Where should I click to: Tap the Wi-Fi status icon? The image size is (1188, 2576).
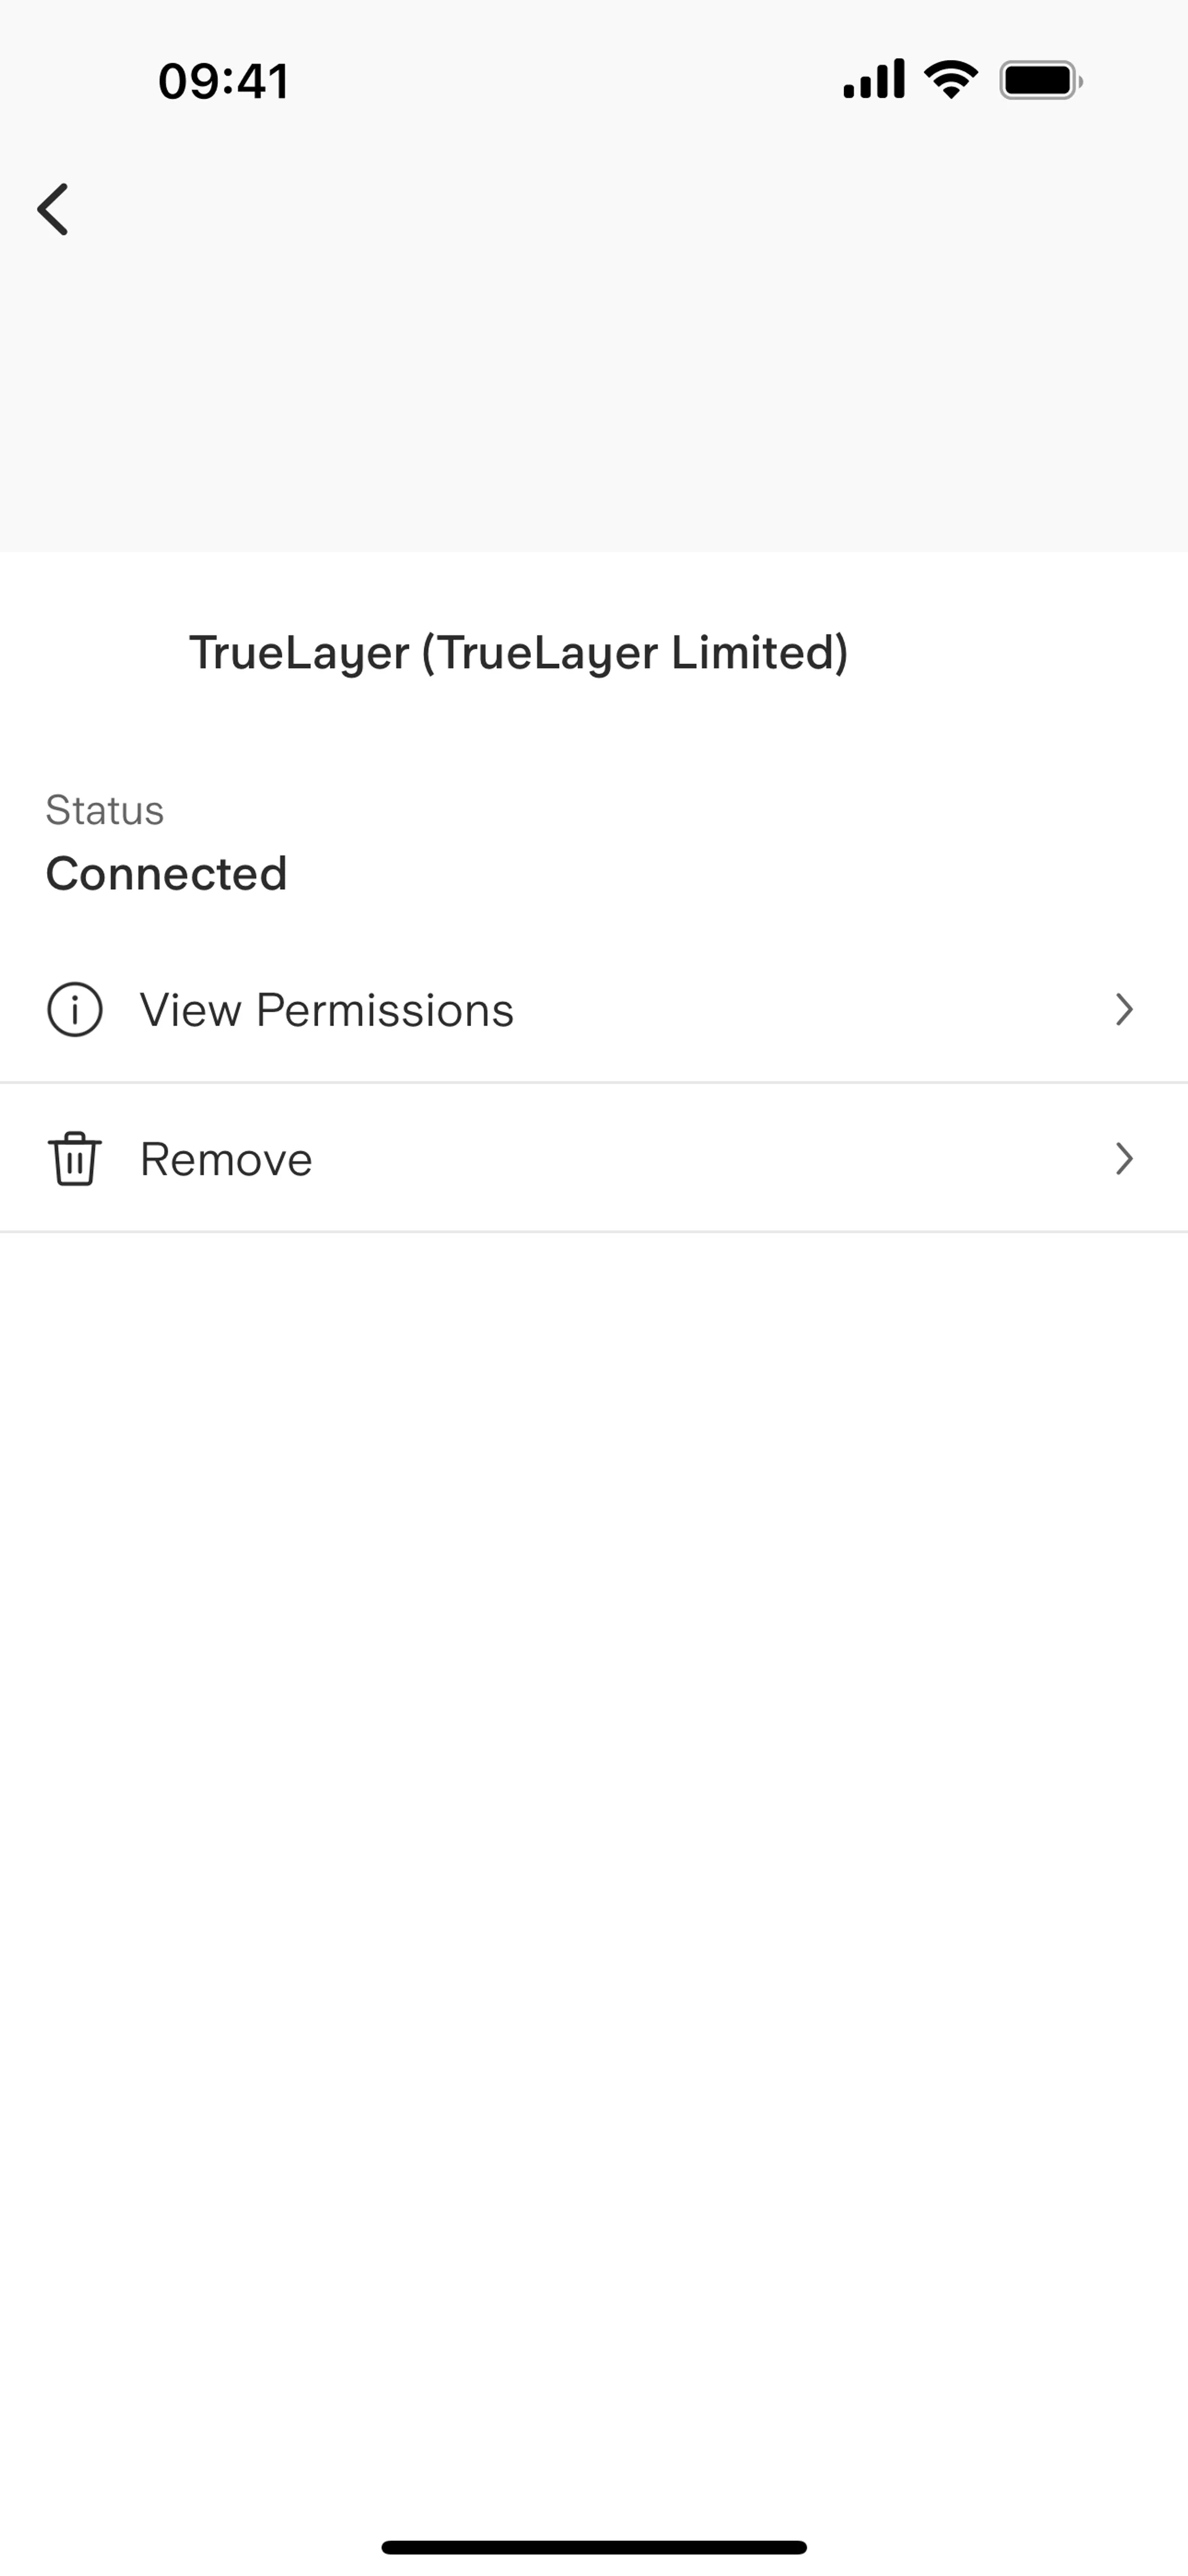(951, 80)
